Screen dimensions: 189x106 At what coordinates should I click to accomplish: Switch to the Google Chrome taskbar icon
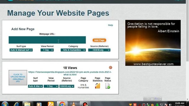pyautogui.click(x=62, y=104)
